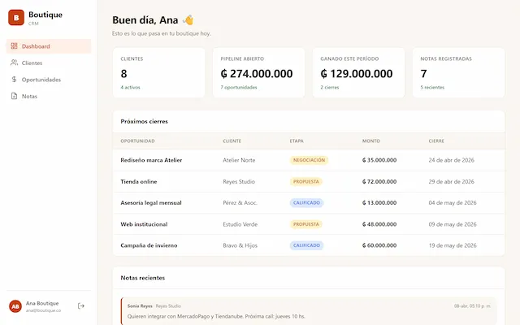Click the Oportunidad column header
Viewport: 520px width, 325px height.
coord(137,141)
